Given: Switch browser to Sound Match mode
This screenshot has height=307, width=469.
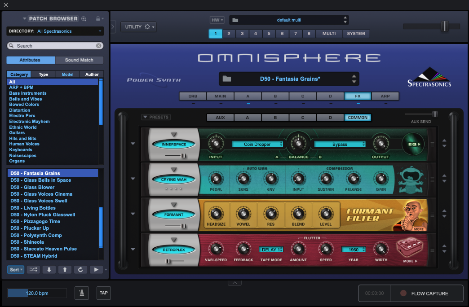Looking at the screenshot, I should 79,60.
